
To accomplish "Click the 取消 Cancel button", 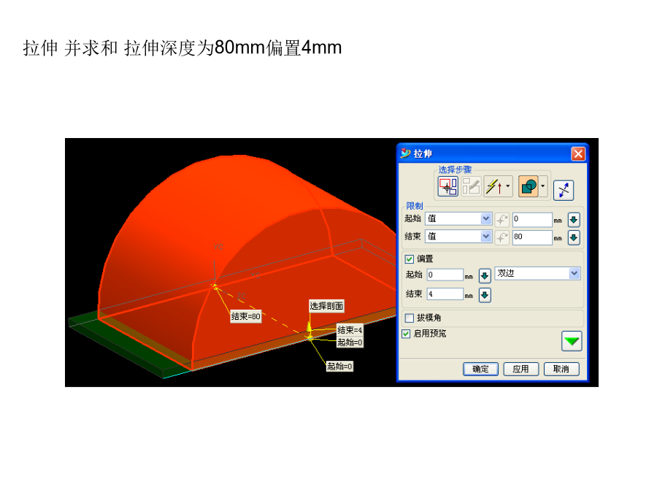I will [x=561, y=369].
